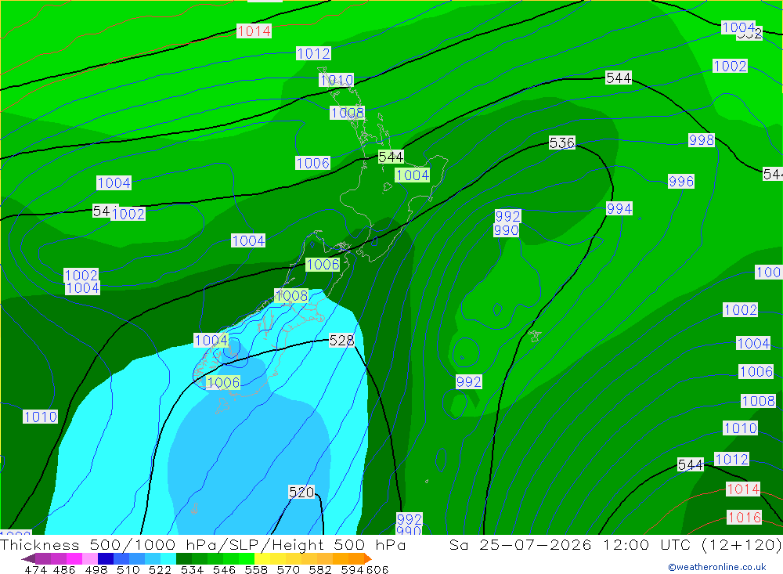Click the red 1014 label above the top 1012
Image resolution: width=783 pixels, height=574 pixels.
point(254,31)
